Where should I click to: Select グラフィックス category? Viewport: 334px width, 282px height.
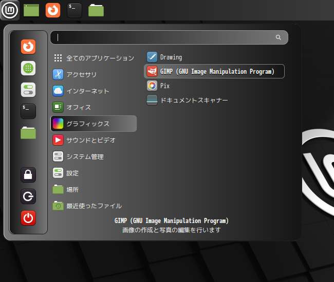pos(94,124)
